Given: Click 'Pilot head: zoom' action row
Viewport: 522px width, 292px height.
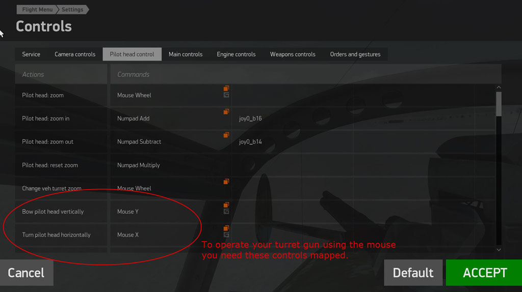Looking at the screenshot, I should [61, 95].
